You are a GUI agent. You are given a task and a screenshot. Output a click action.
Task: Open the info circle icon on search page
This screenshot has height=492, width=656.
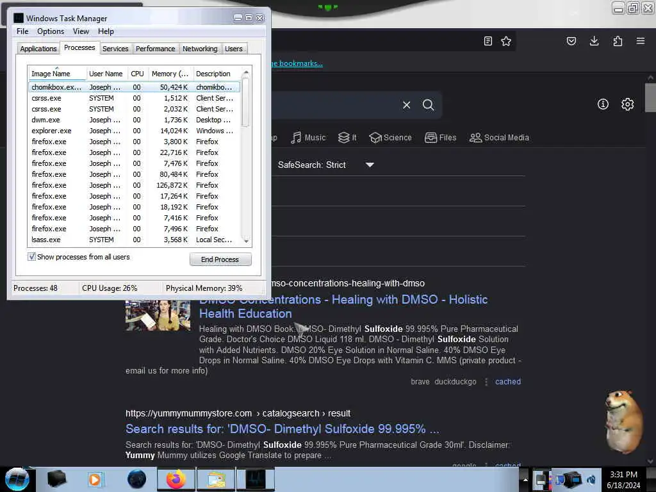(603, 104)
